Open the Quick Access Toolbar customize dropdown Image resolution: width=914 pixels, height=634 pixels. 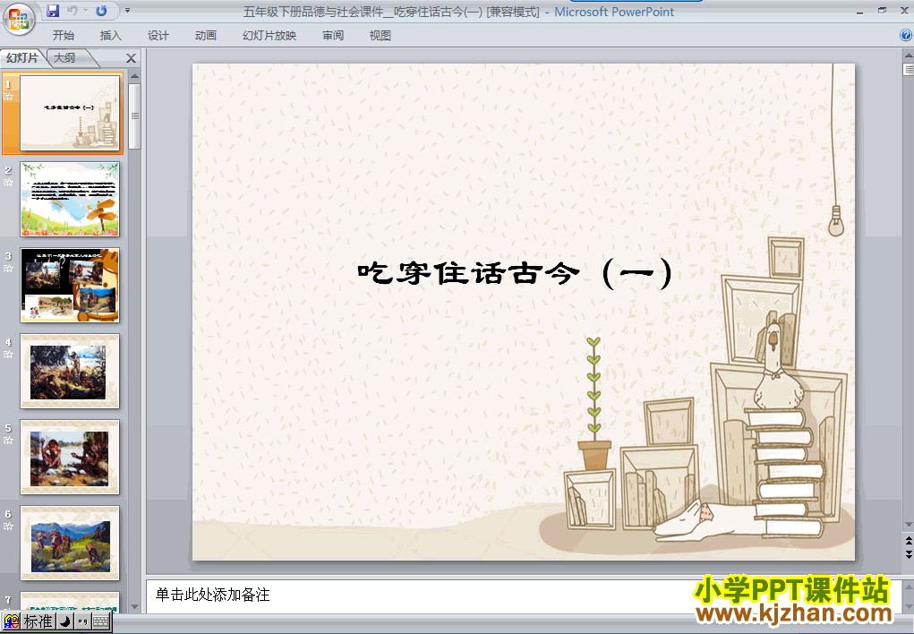[128, 11]
